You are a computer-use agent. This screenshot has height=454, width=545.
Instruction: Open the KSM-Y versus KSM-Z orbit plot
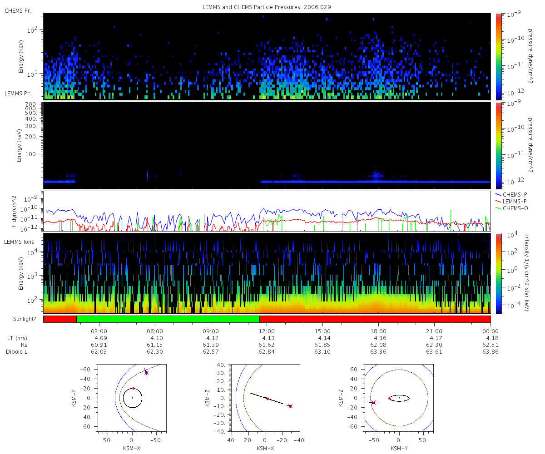(x=399, y=398)
